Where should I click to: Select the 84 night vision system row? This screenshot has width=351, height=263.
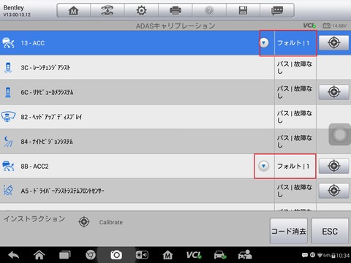tap(175, 142)
